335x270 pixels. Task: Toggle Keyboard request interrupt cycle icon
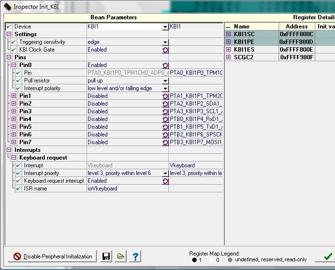(x=165, y=181)
